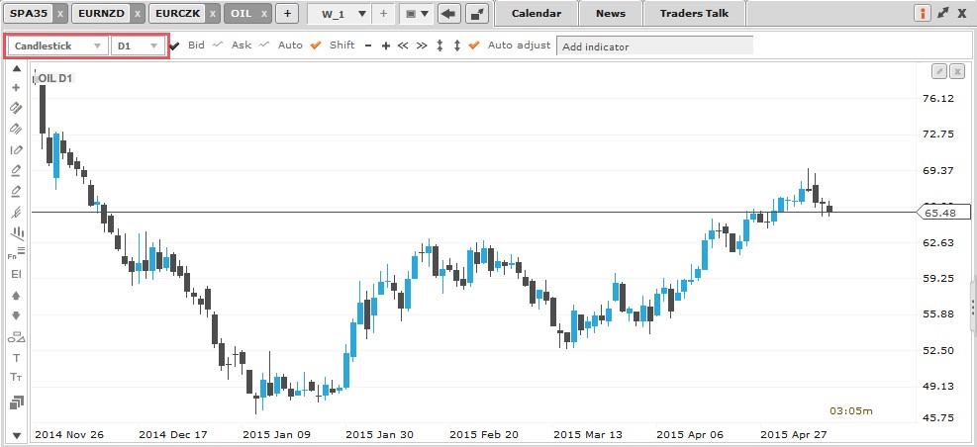
Task: Choose the shapes drawing tool
Action: point(16,337)
